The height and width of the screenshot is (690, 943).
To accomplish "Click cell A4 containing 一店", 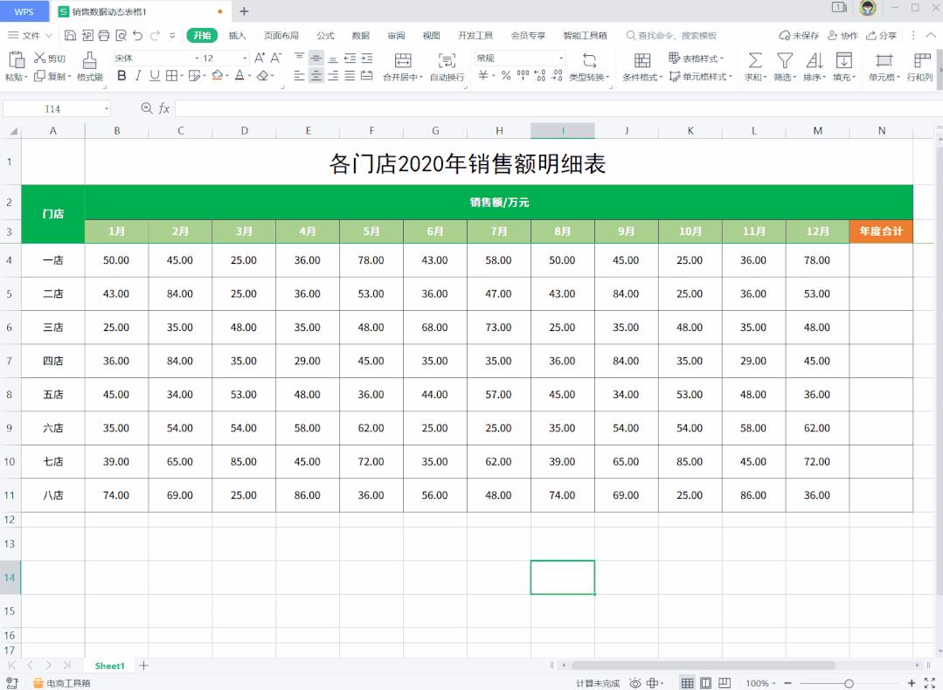I will point(52,259).
